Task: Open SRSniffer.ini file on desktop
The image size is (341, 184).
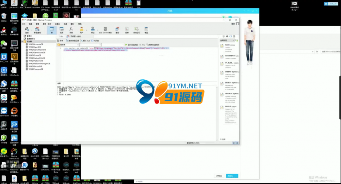Action: tap(14, 72)
